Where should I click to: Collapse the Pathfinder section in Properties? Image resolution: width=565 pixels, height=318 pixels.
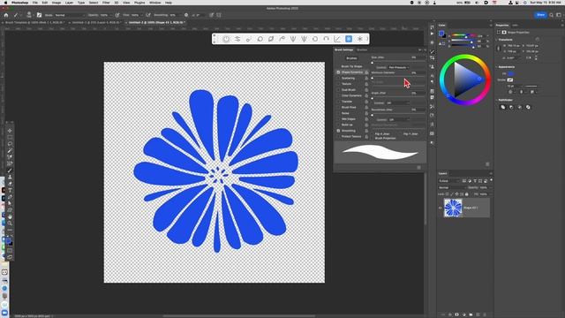[x=497, y=100]
